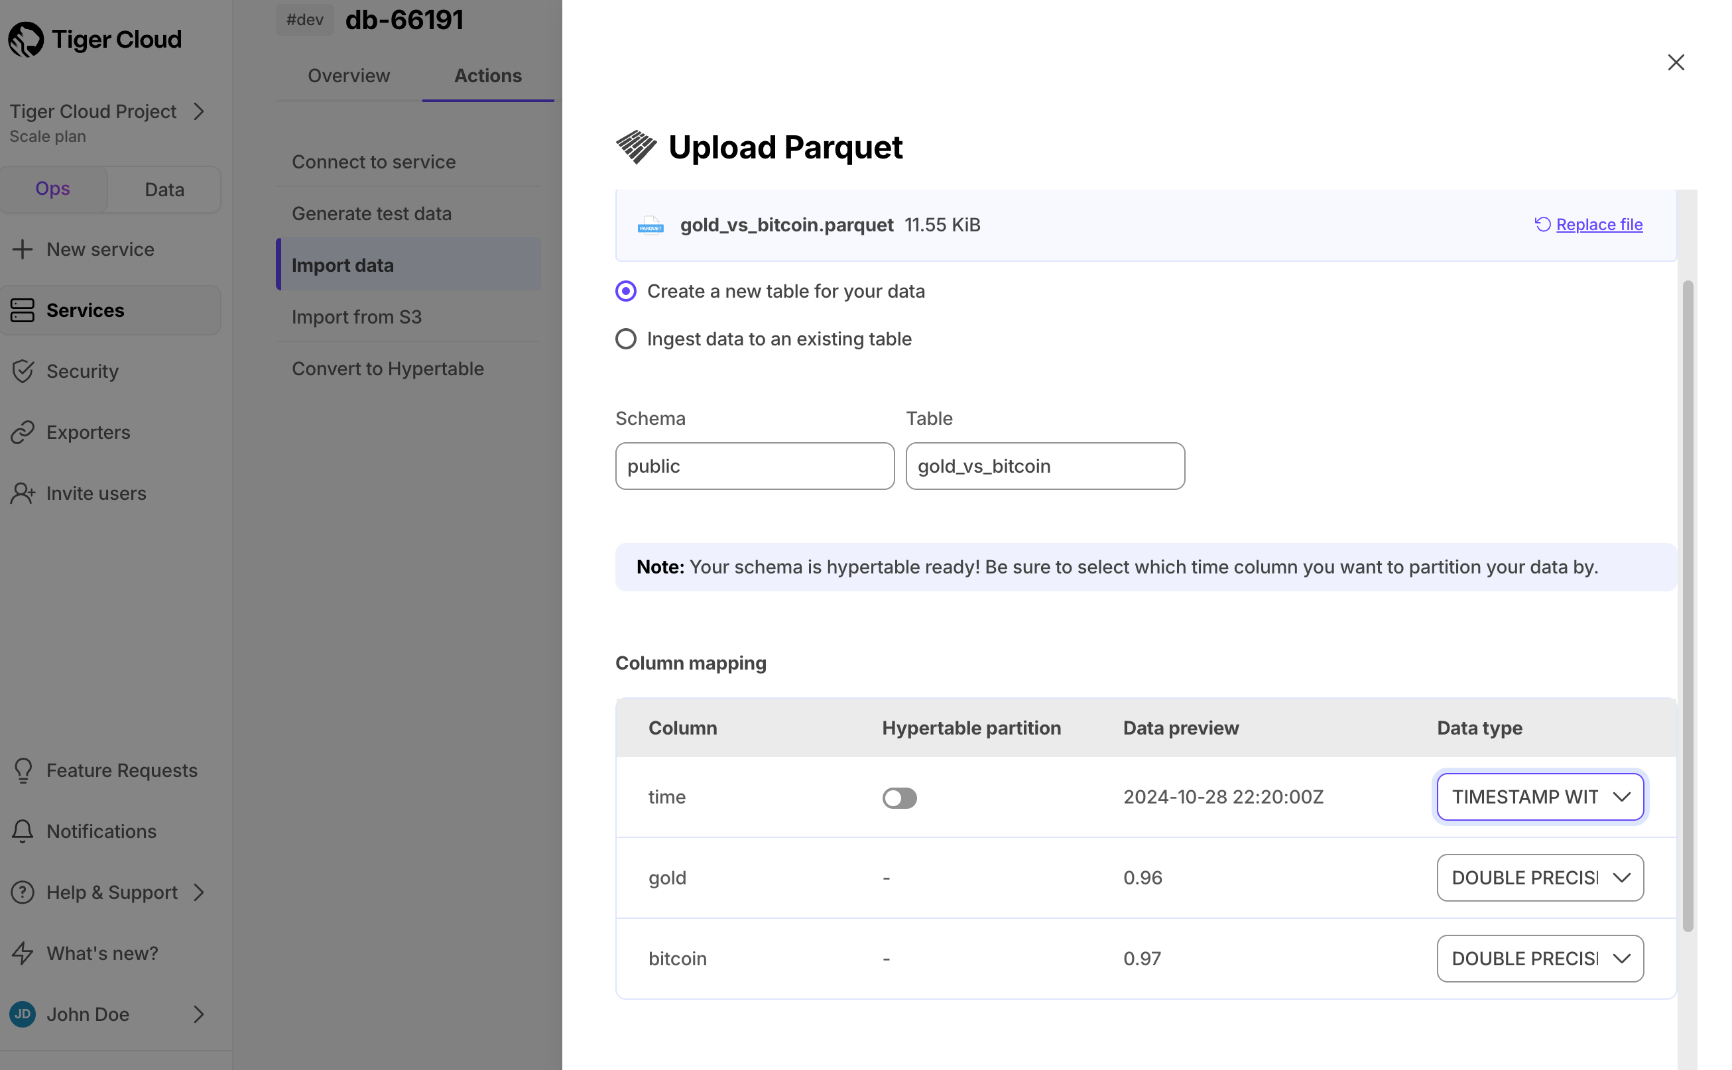
Task: Click the Exporters link icon
Action: point(22,432)
